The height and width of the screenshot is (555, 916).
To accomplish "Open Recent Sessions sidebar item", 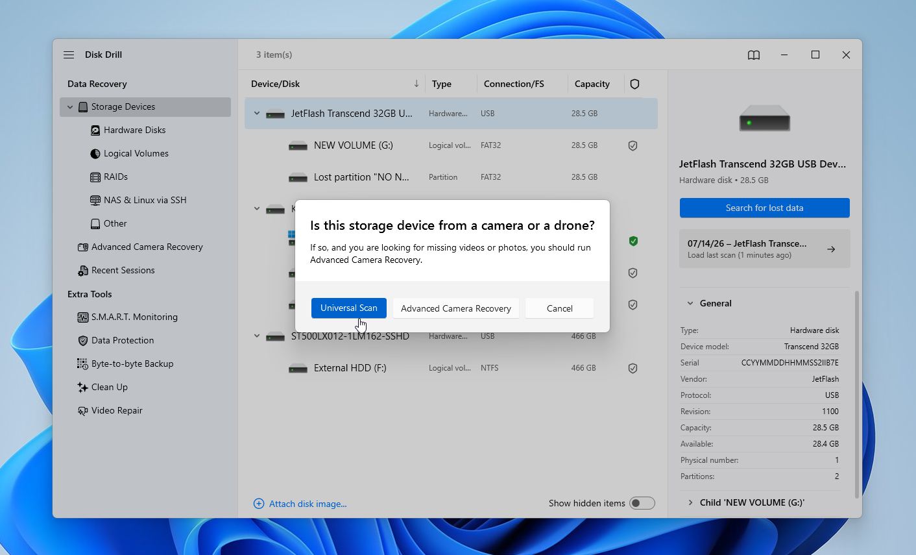I will tap(123, 270).
